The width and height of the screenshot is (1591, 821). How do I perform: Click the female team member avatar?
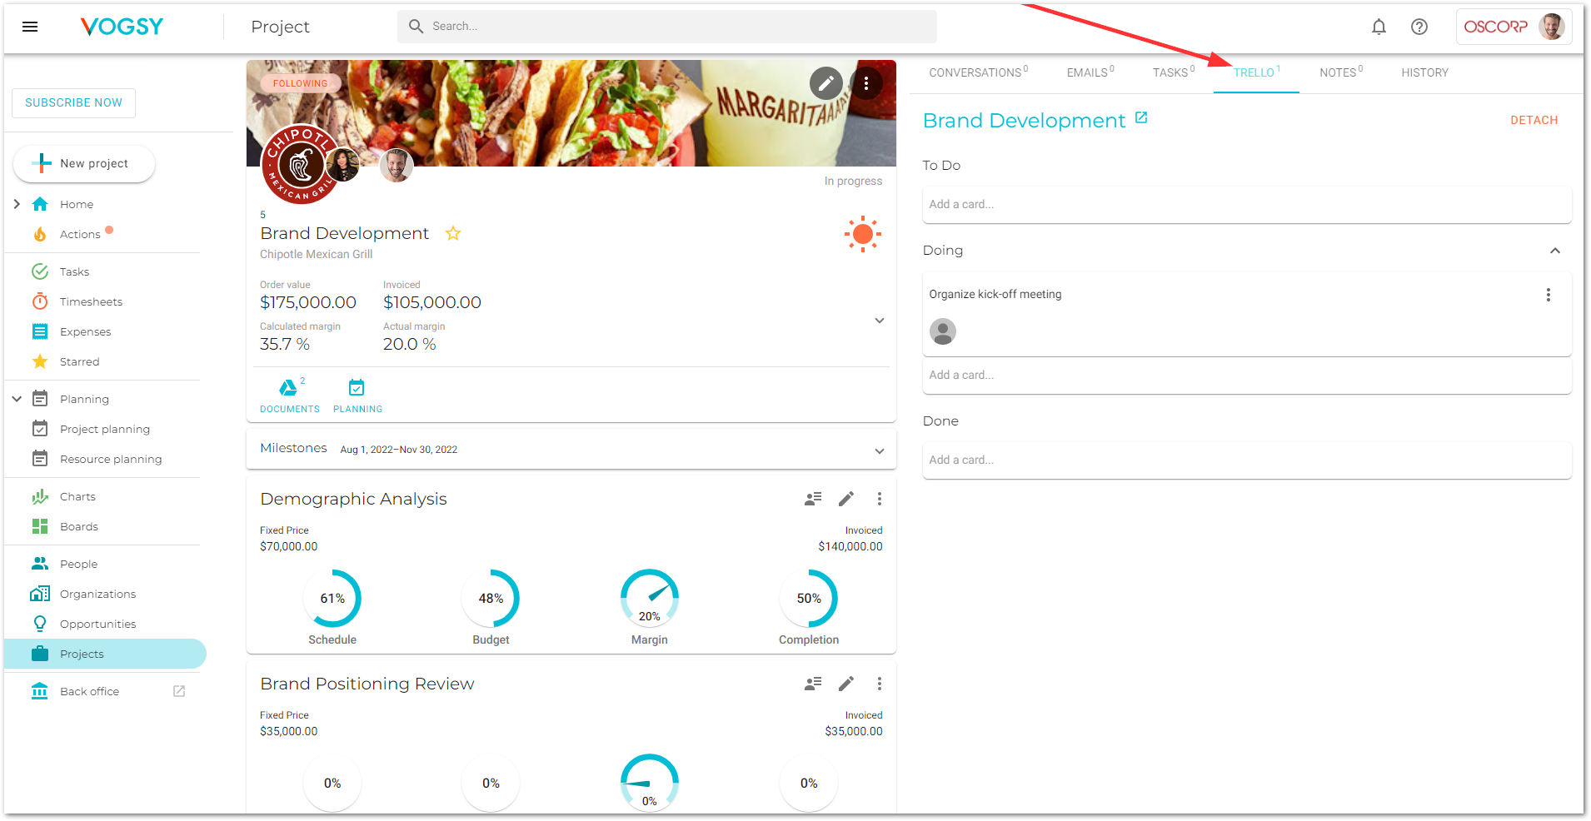(x=342, y=165)
